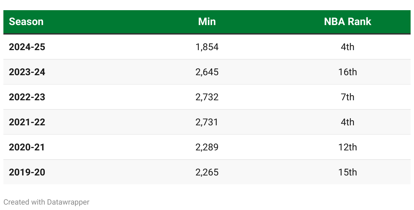The image size is (414, 210).
Task: Click the Season column header
Action: pos(26,22)
